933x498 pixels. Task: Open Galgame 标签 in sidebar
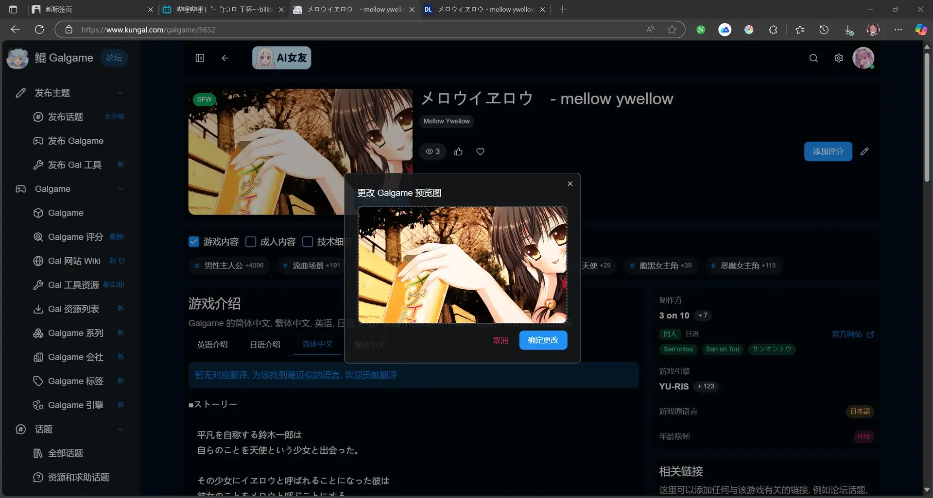78,381
